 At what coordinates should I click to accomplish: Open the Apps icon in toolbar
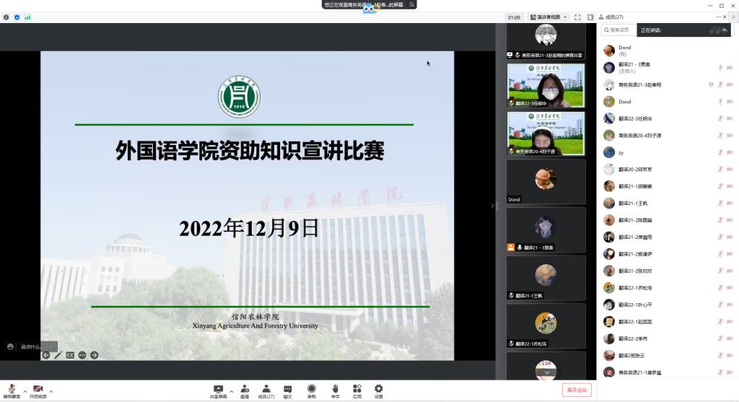(x=357, y=390)
